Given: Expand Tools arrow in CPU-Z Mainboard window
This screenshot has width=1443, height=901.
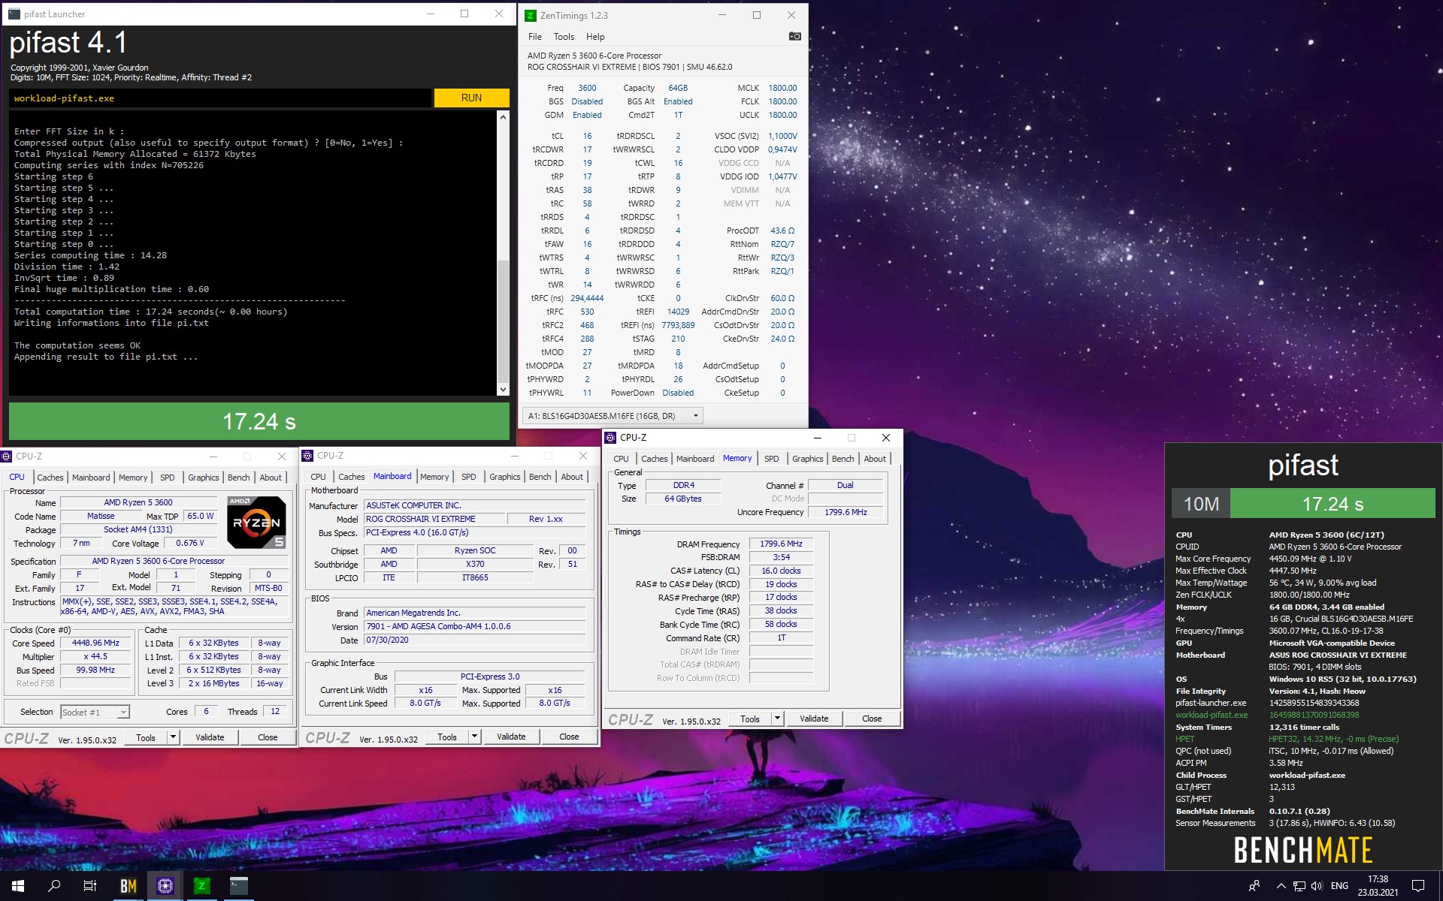Looking at the screenshot, I should pyautogui.click(x=474, y=737).
